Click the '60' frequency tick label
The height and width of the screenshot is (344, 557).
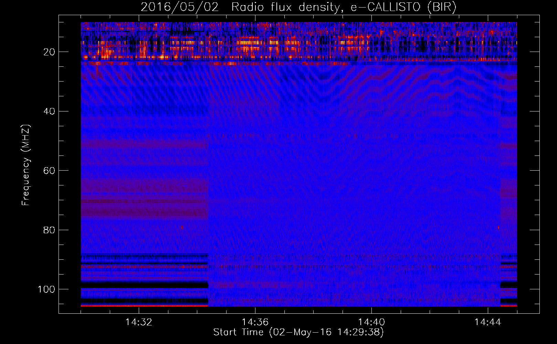[x=49, y=171]
